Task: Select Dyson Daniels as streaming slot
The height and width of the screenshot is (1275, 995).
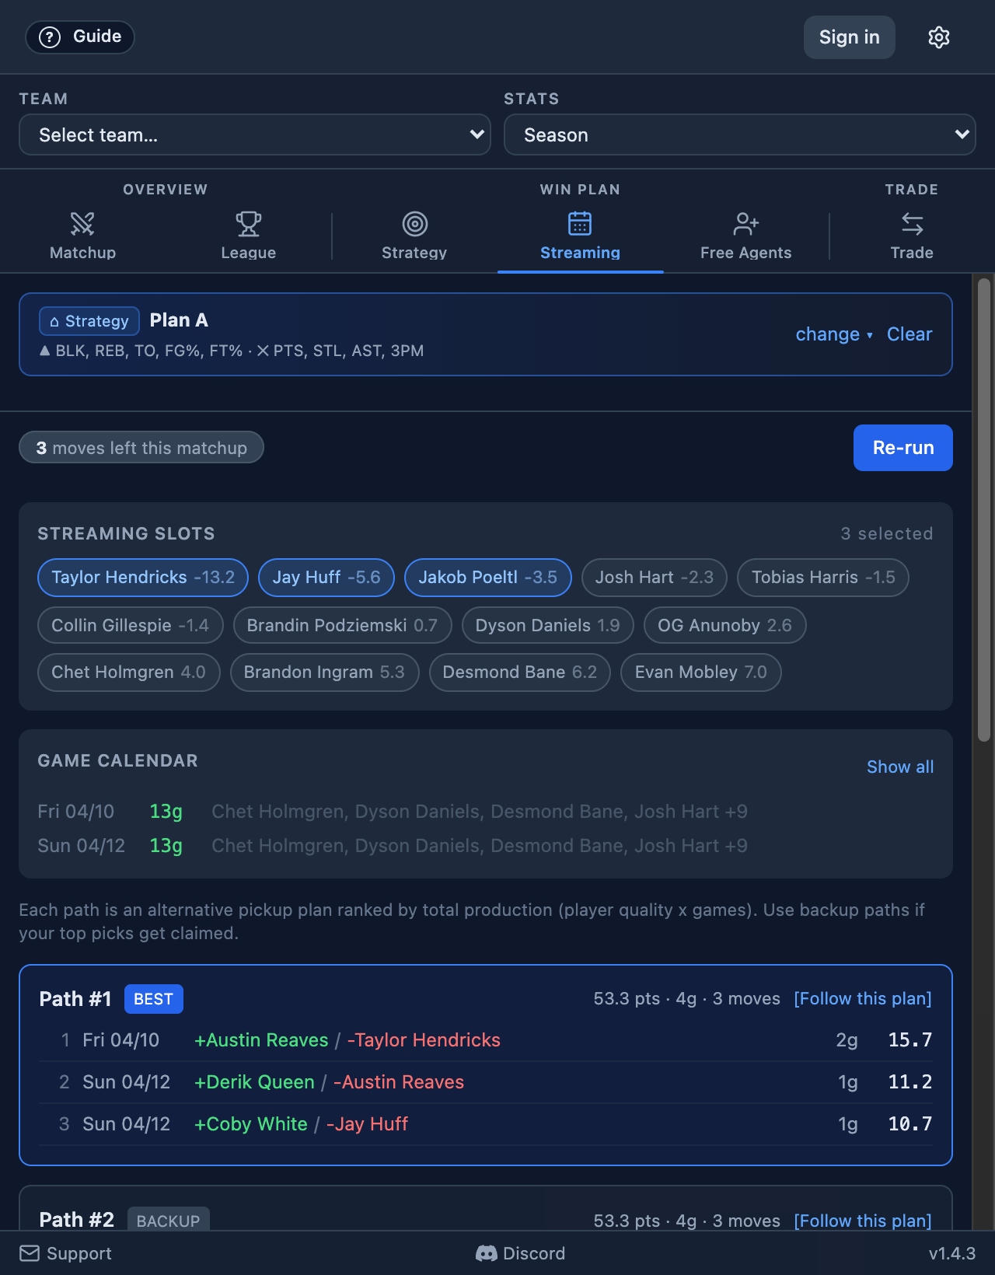Action: pyautogui.click(x=548, y=626)
